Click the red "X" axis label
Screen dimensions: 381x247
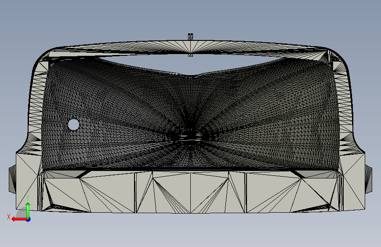tap(9, 217)
